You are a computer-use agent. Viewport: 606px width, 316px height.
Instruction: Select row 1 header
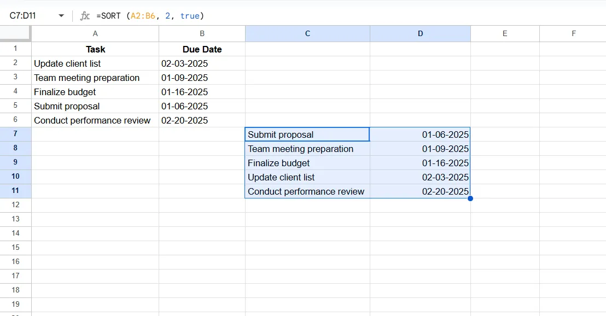coord(15,49)
